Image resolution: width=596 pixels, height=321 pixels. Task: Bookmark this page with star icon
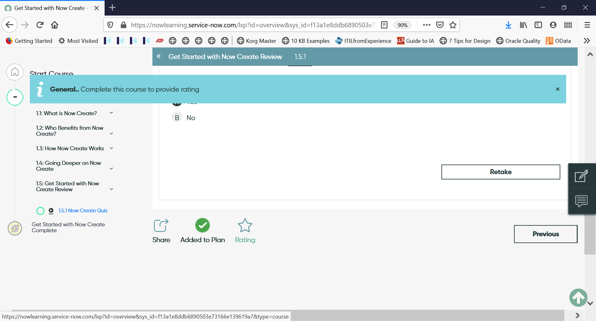coord(453,25)
